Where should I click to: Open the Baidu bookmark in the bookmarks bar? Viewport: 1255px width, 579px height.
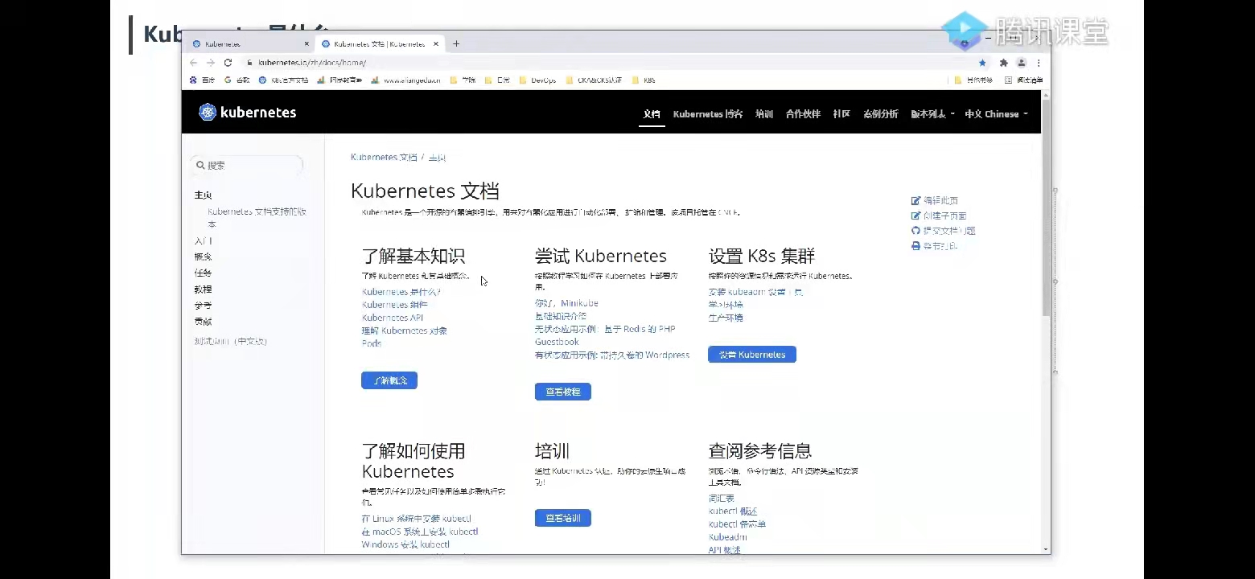(x=202, y=80)
